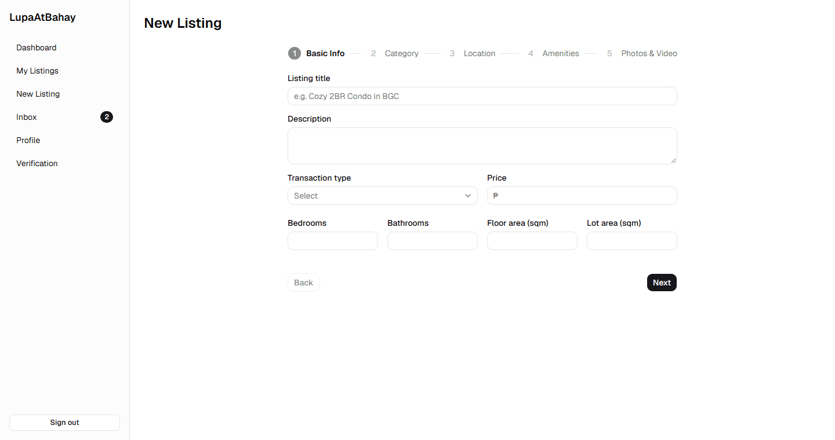Click the Bathrooms label

(x=408, y=223)
